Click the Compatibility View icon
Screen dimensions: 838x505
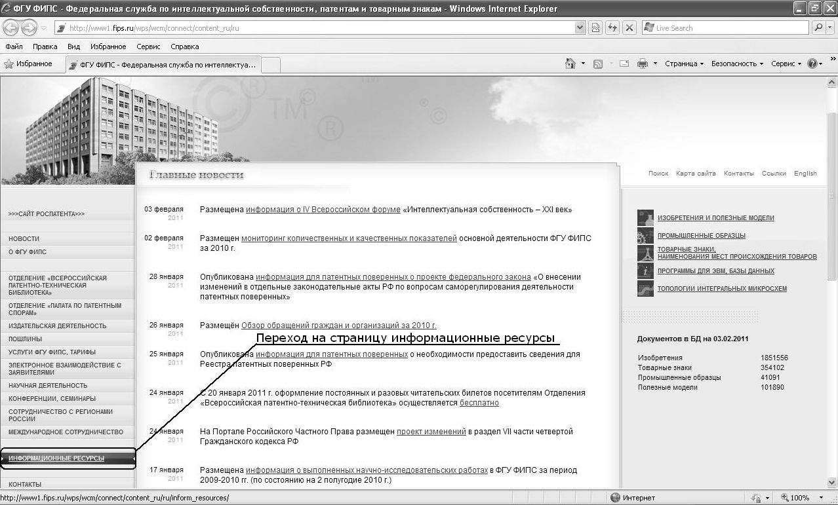point(595,28)
